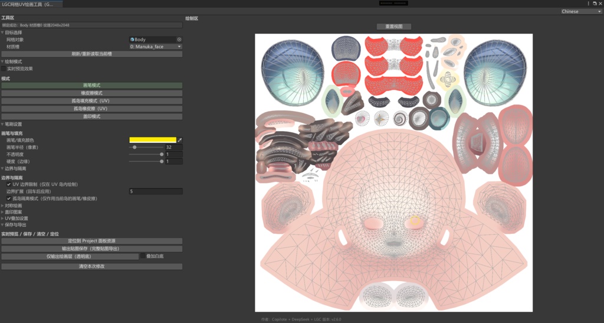This screenshot has width=604, height=323.
Task: Select 孤岛填充模式 (UV)
Action: click(x=91, y=100)
